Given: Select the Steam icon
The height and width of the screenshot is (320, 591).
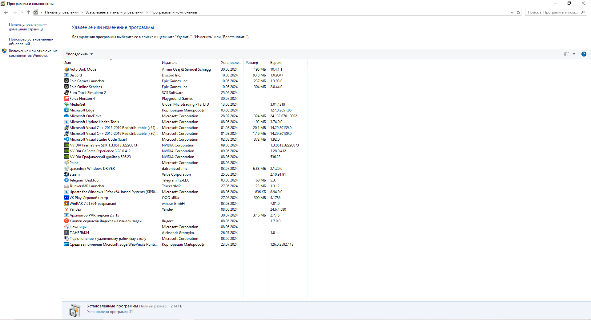Looking at the screenshot, I should click(66, 174).
